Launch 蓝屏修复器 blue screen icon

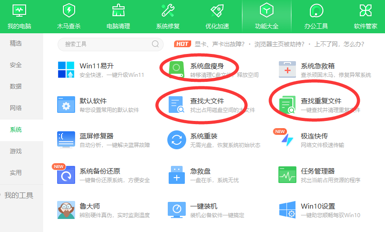(x=66, y=140)
